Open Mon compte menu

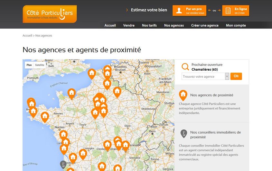(x=236, y=25)
